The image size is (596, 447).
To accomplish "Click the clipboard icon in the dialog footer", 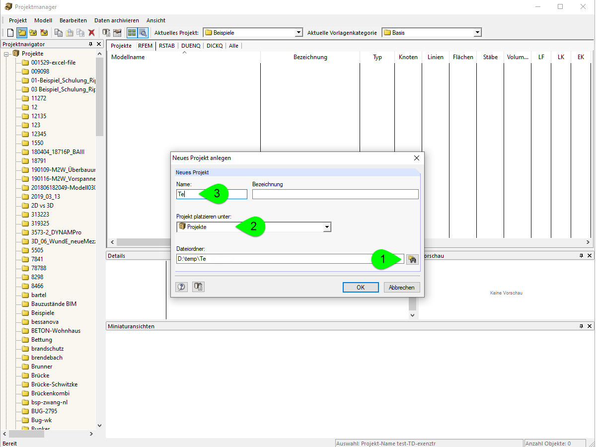I will coord(198,287).
